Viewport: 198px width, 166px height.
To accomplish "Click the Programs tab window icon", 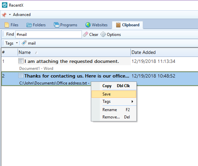I will pos(57,25).
